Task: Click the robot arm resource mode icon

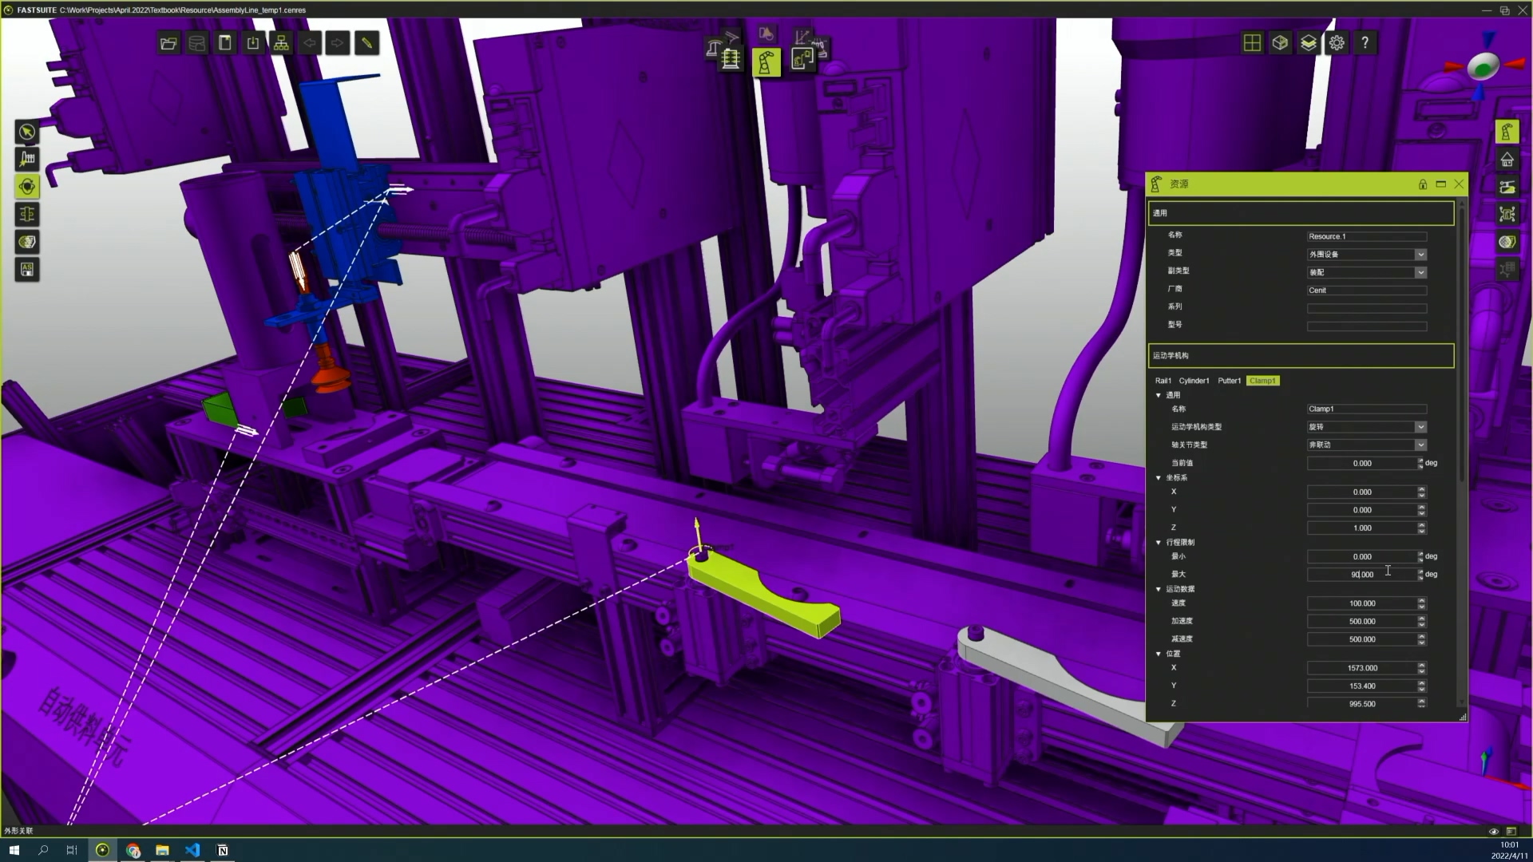Action: 766,61
